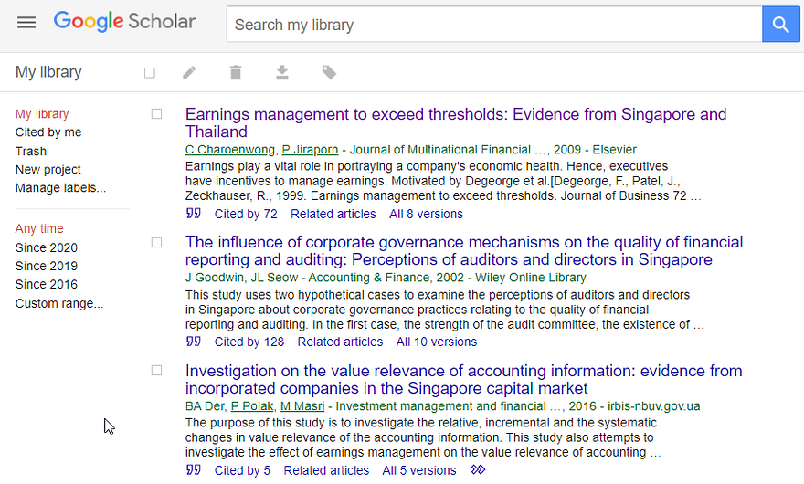The image size is (804, 484).
Task: Expand more options arrows on Investigation article
Action: click(x=478, y=469)
